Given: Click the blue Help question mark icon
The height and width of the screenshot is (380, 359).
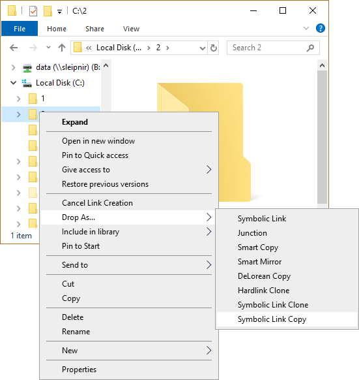Looking at the screenshot, I should 320,28.
